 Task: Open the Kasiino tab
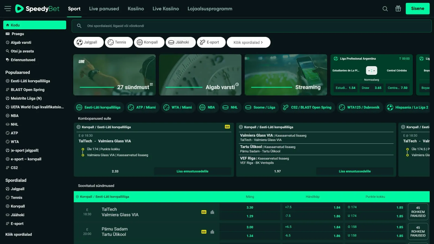pos(136,9)
